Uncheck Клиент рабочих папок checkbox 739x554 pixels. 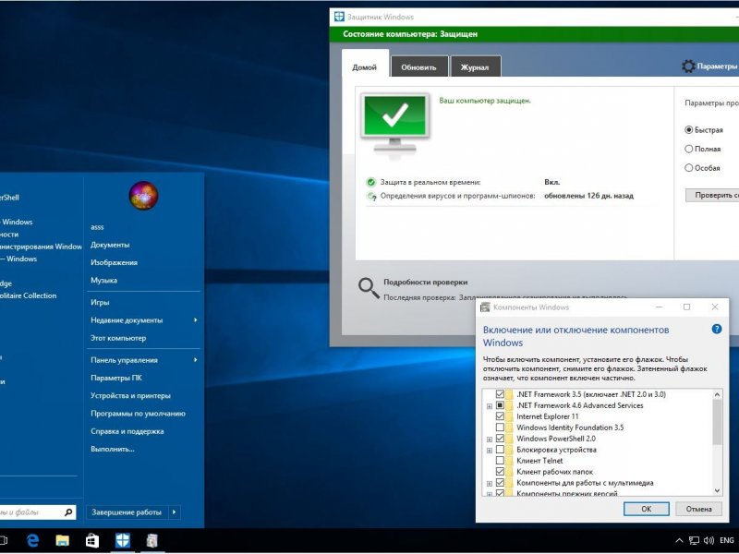pos(500,472)
